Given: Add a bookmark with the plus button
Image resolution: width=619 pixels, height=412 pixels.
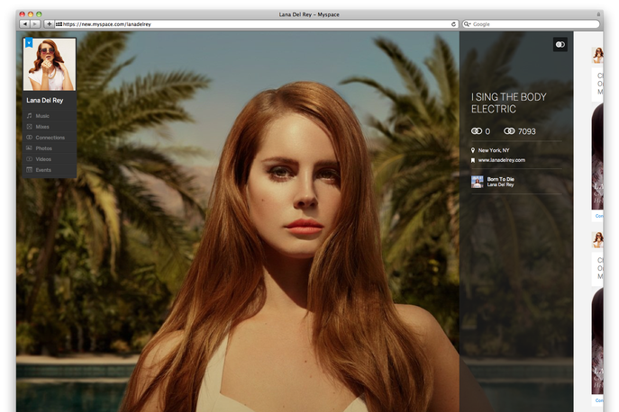Looking at the screenshot, I should point(49,24).
